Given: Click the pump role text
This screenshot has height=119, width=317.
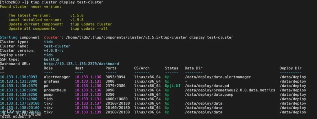Looking at the screenshot, I should pos(48,95).
